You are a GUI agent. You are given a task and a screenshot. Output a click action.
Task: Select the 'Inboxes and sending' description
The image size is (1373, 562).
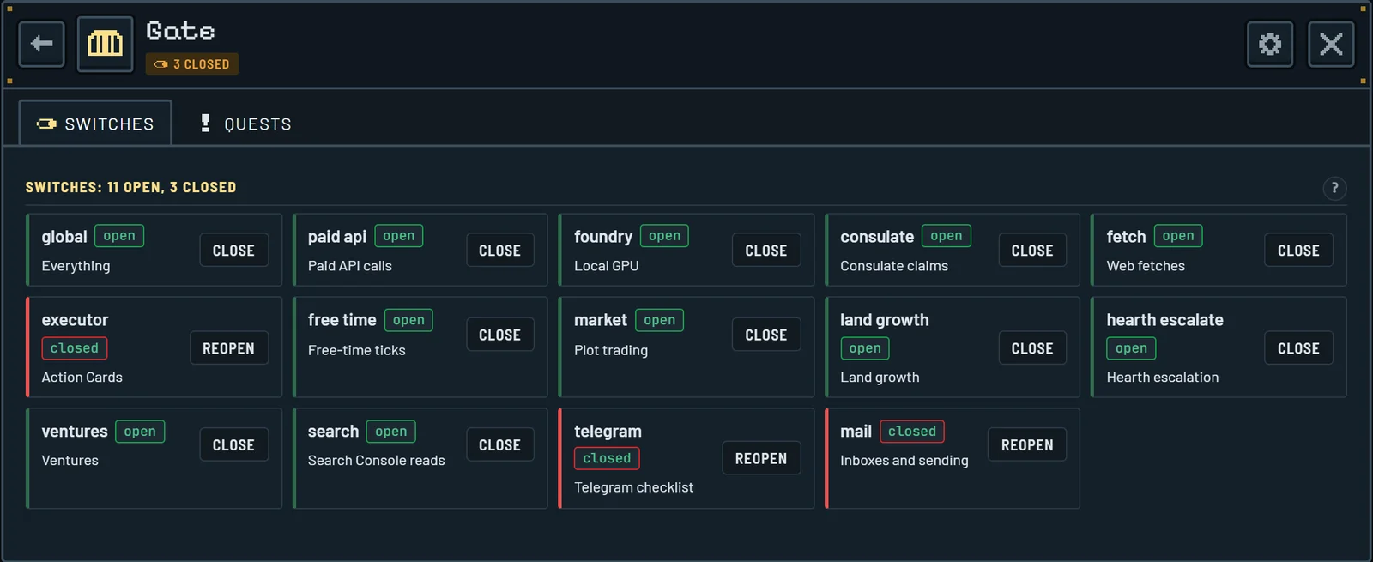click(x=904, y=461)
